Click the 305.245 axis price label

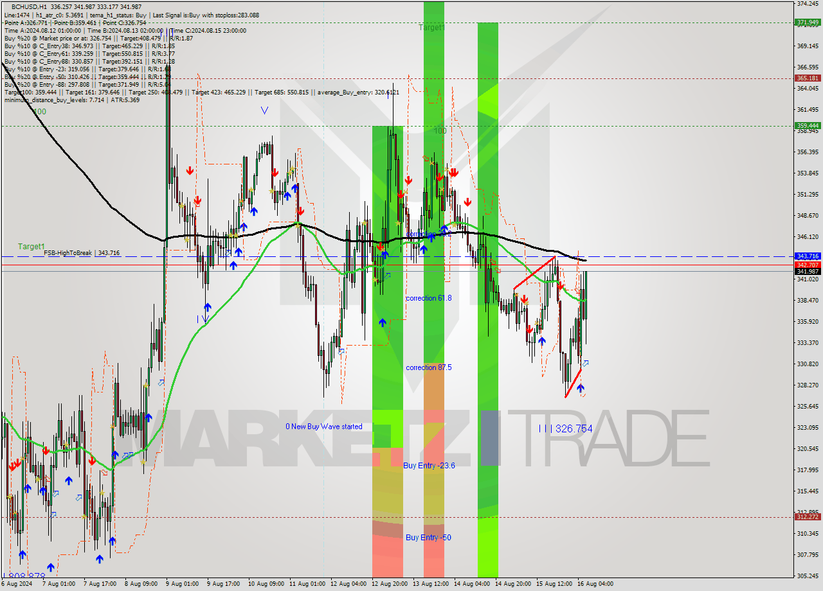point(808,576)
